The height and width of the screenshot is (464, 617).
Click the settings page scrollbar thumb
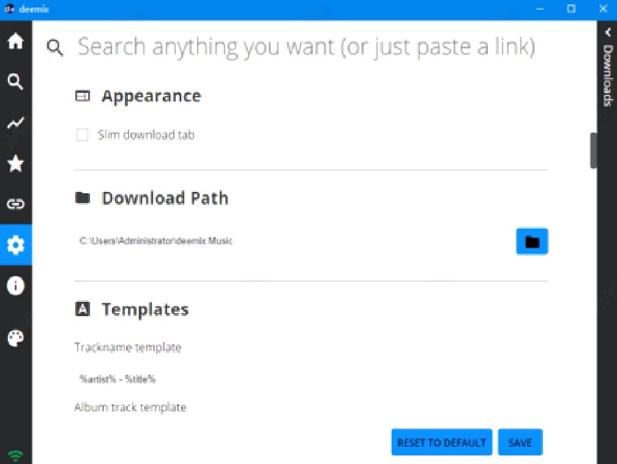[593, 150]
